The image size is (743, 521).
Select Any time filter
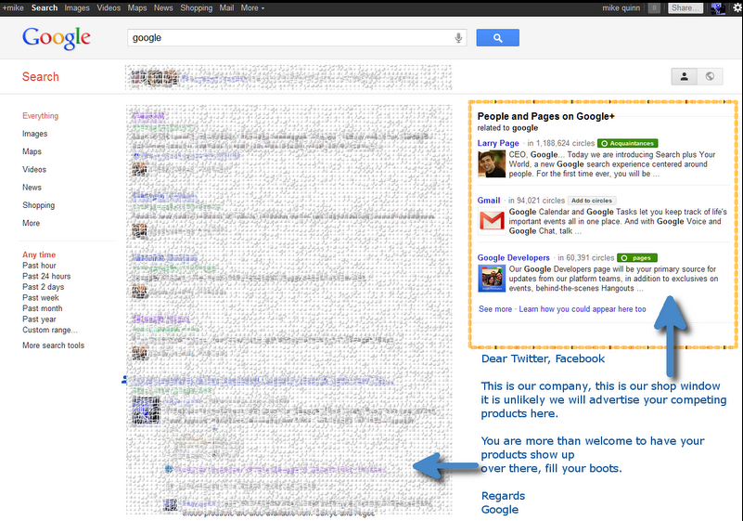(39, 254)
